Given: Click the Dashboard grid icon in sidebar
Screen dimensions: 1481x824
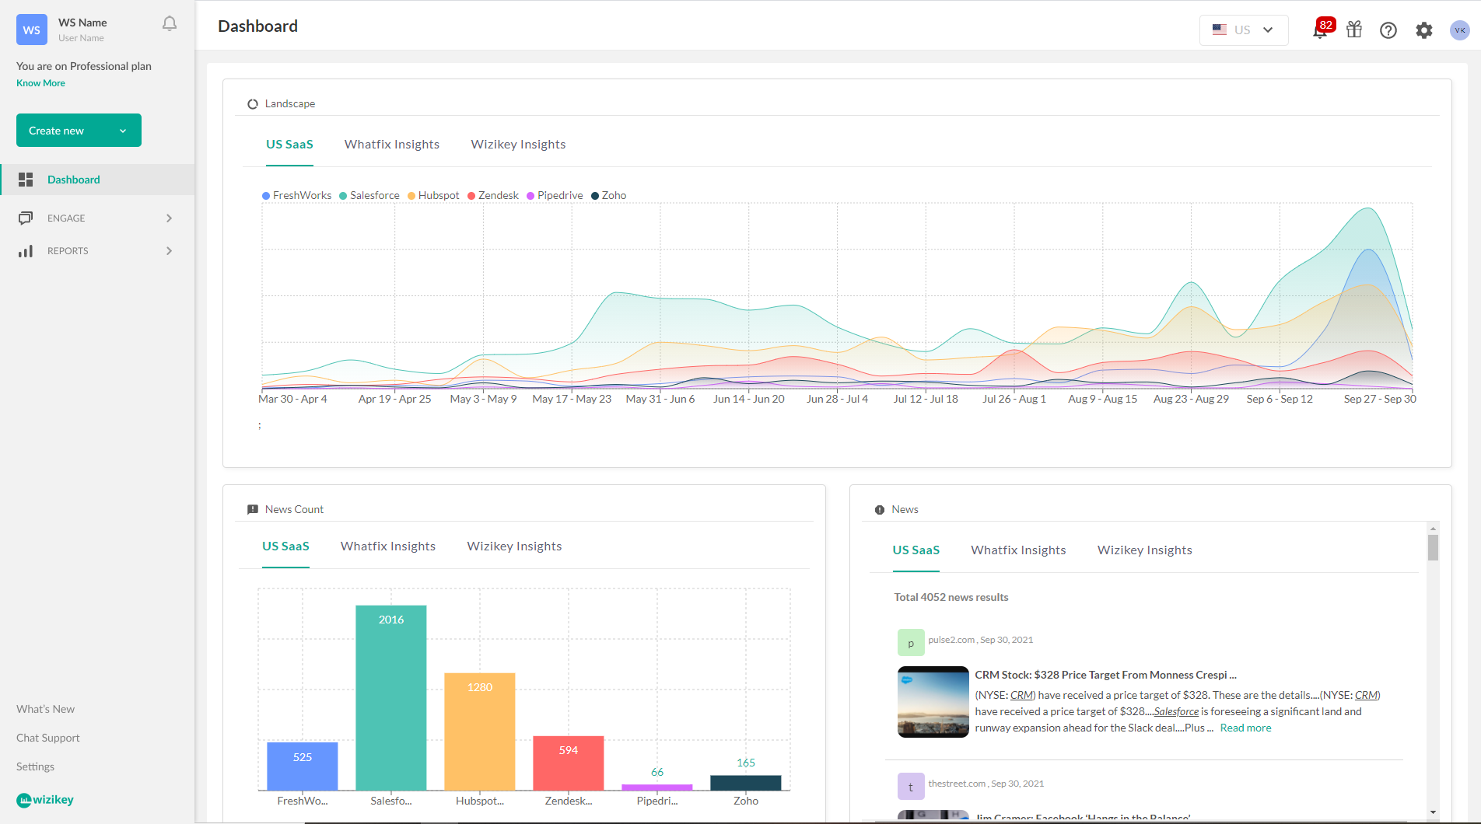Looking at the screenshot, I should [x=26, y=180].
